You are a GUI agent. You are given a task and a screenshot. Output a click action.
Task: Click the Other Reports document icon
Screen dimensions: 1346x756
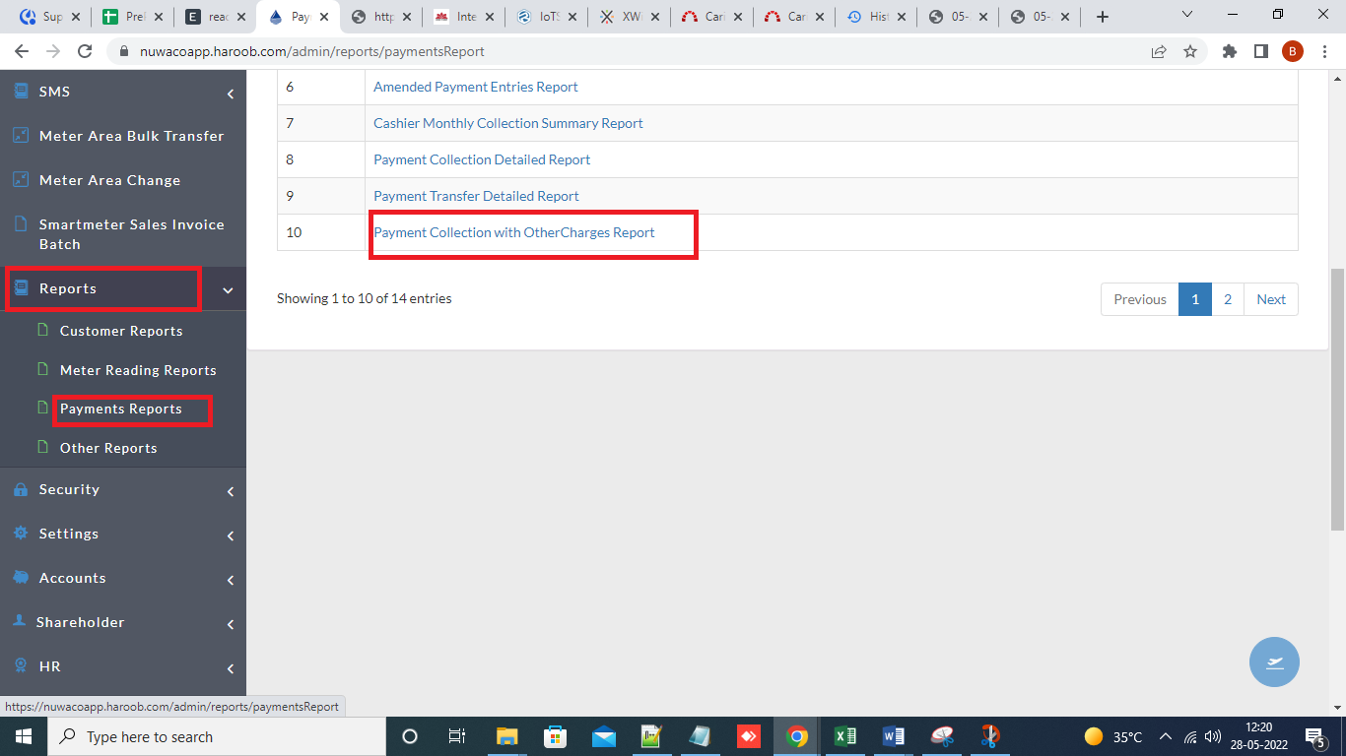point(42,447)
